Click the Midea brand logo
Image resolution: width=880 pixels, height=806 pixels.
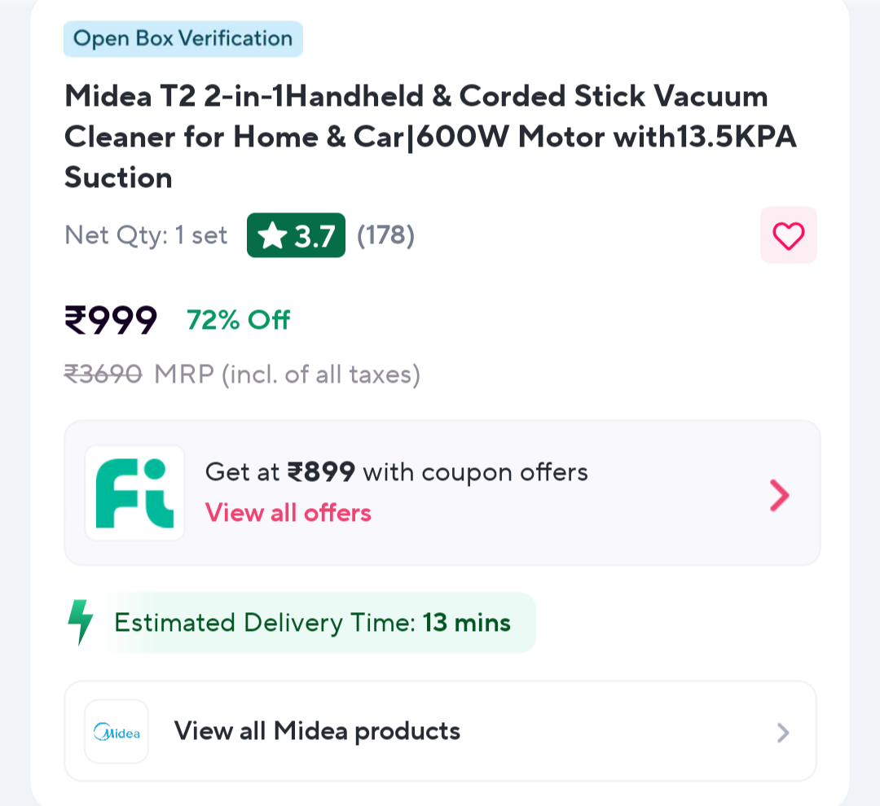[x=117, y=732]
